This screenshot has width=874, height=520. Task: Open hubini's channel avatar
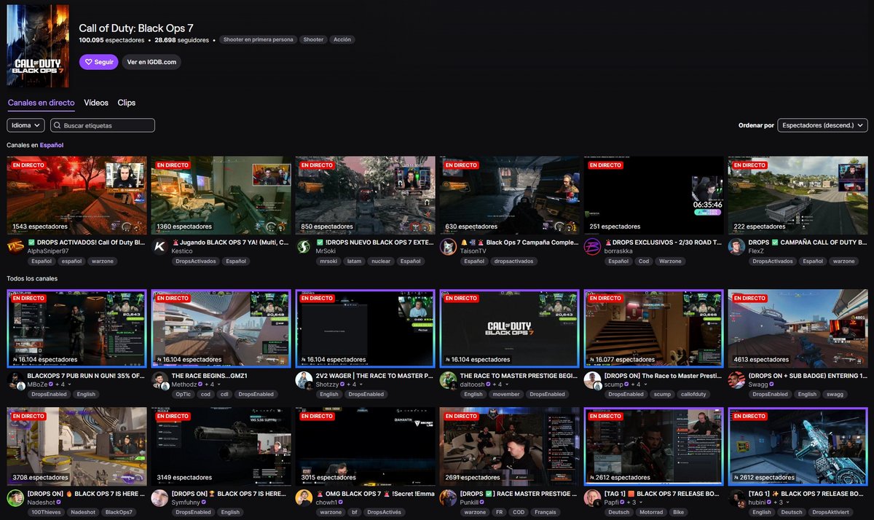(x=736, y=497)
